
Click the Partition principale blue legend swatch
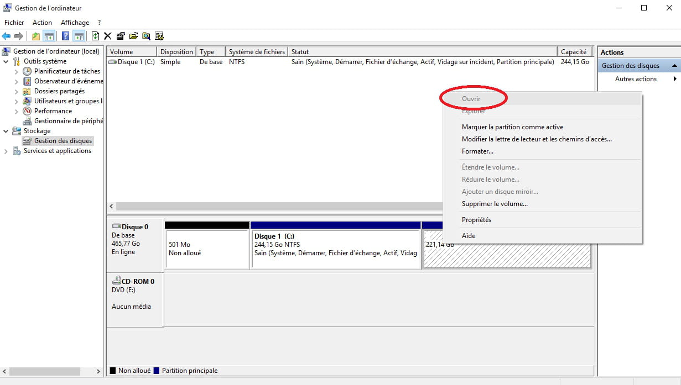[x=157, y=371]
